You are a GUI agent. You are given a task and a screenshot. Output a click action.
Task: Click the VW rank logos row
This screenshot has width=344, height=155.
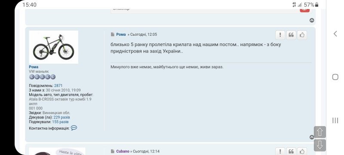42,77
